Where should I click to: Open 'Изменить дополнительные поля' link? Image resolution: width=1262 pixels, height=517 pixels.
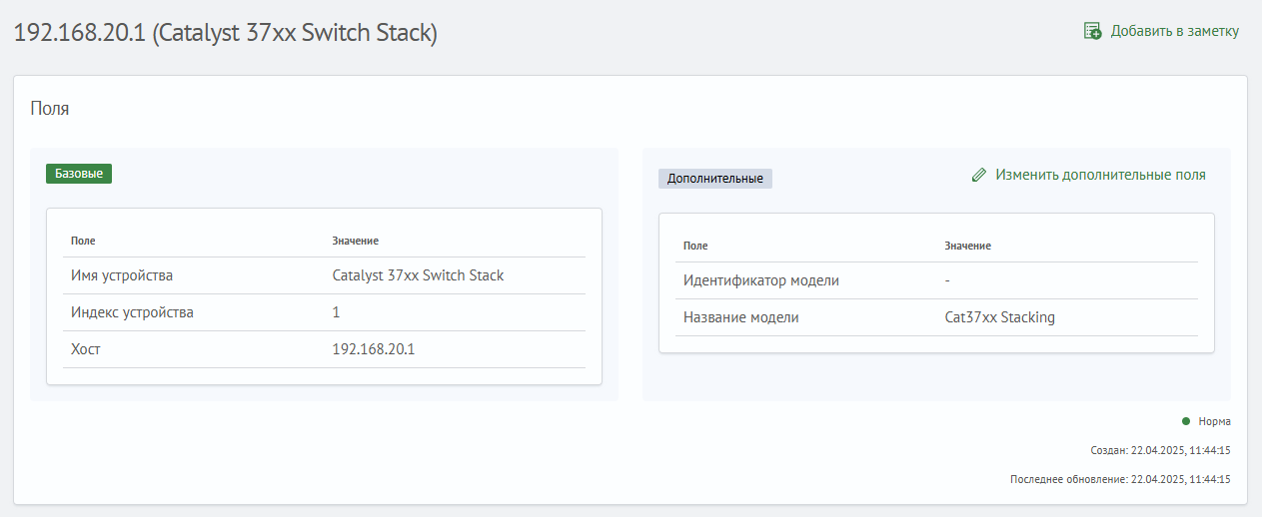pyautogui.click(x=1100, y=175)
